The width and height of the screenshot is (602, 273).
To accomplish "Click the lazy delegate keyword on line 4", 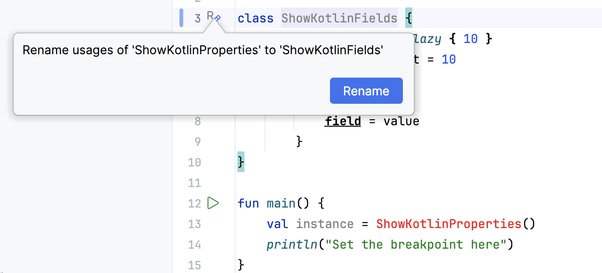I will pyautogui.click(x=429, y=39).
